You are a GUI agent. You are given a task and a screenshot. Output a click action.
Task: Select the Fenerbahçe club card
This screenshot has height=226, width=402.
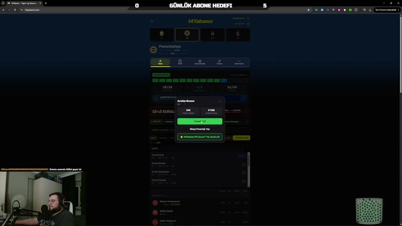click(x=187, y=35)
